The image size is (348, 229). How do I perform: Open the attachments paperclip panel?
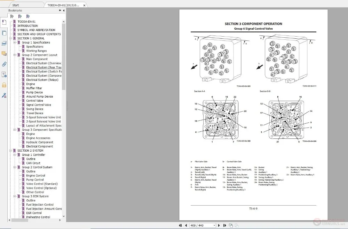[x=4, y=64]
